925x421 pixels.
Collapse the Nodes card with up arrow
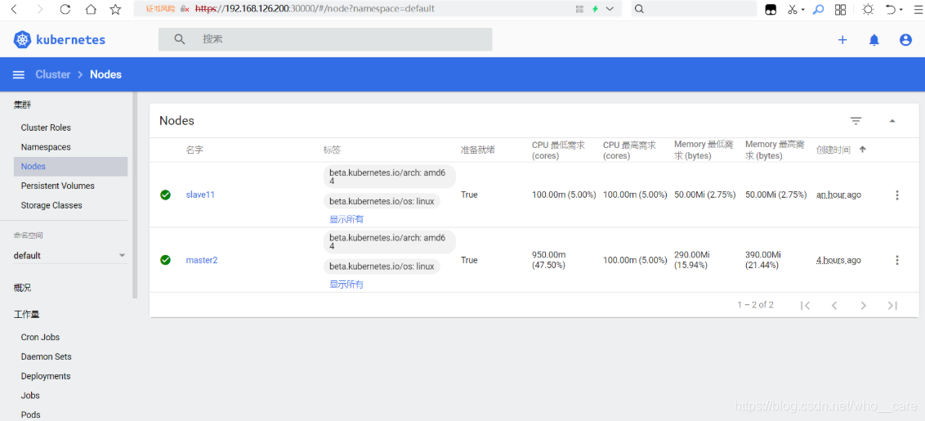tap(892, 120)
